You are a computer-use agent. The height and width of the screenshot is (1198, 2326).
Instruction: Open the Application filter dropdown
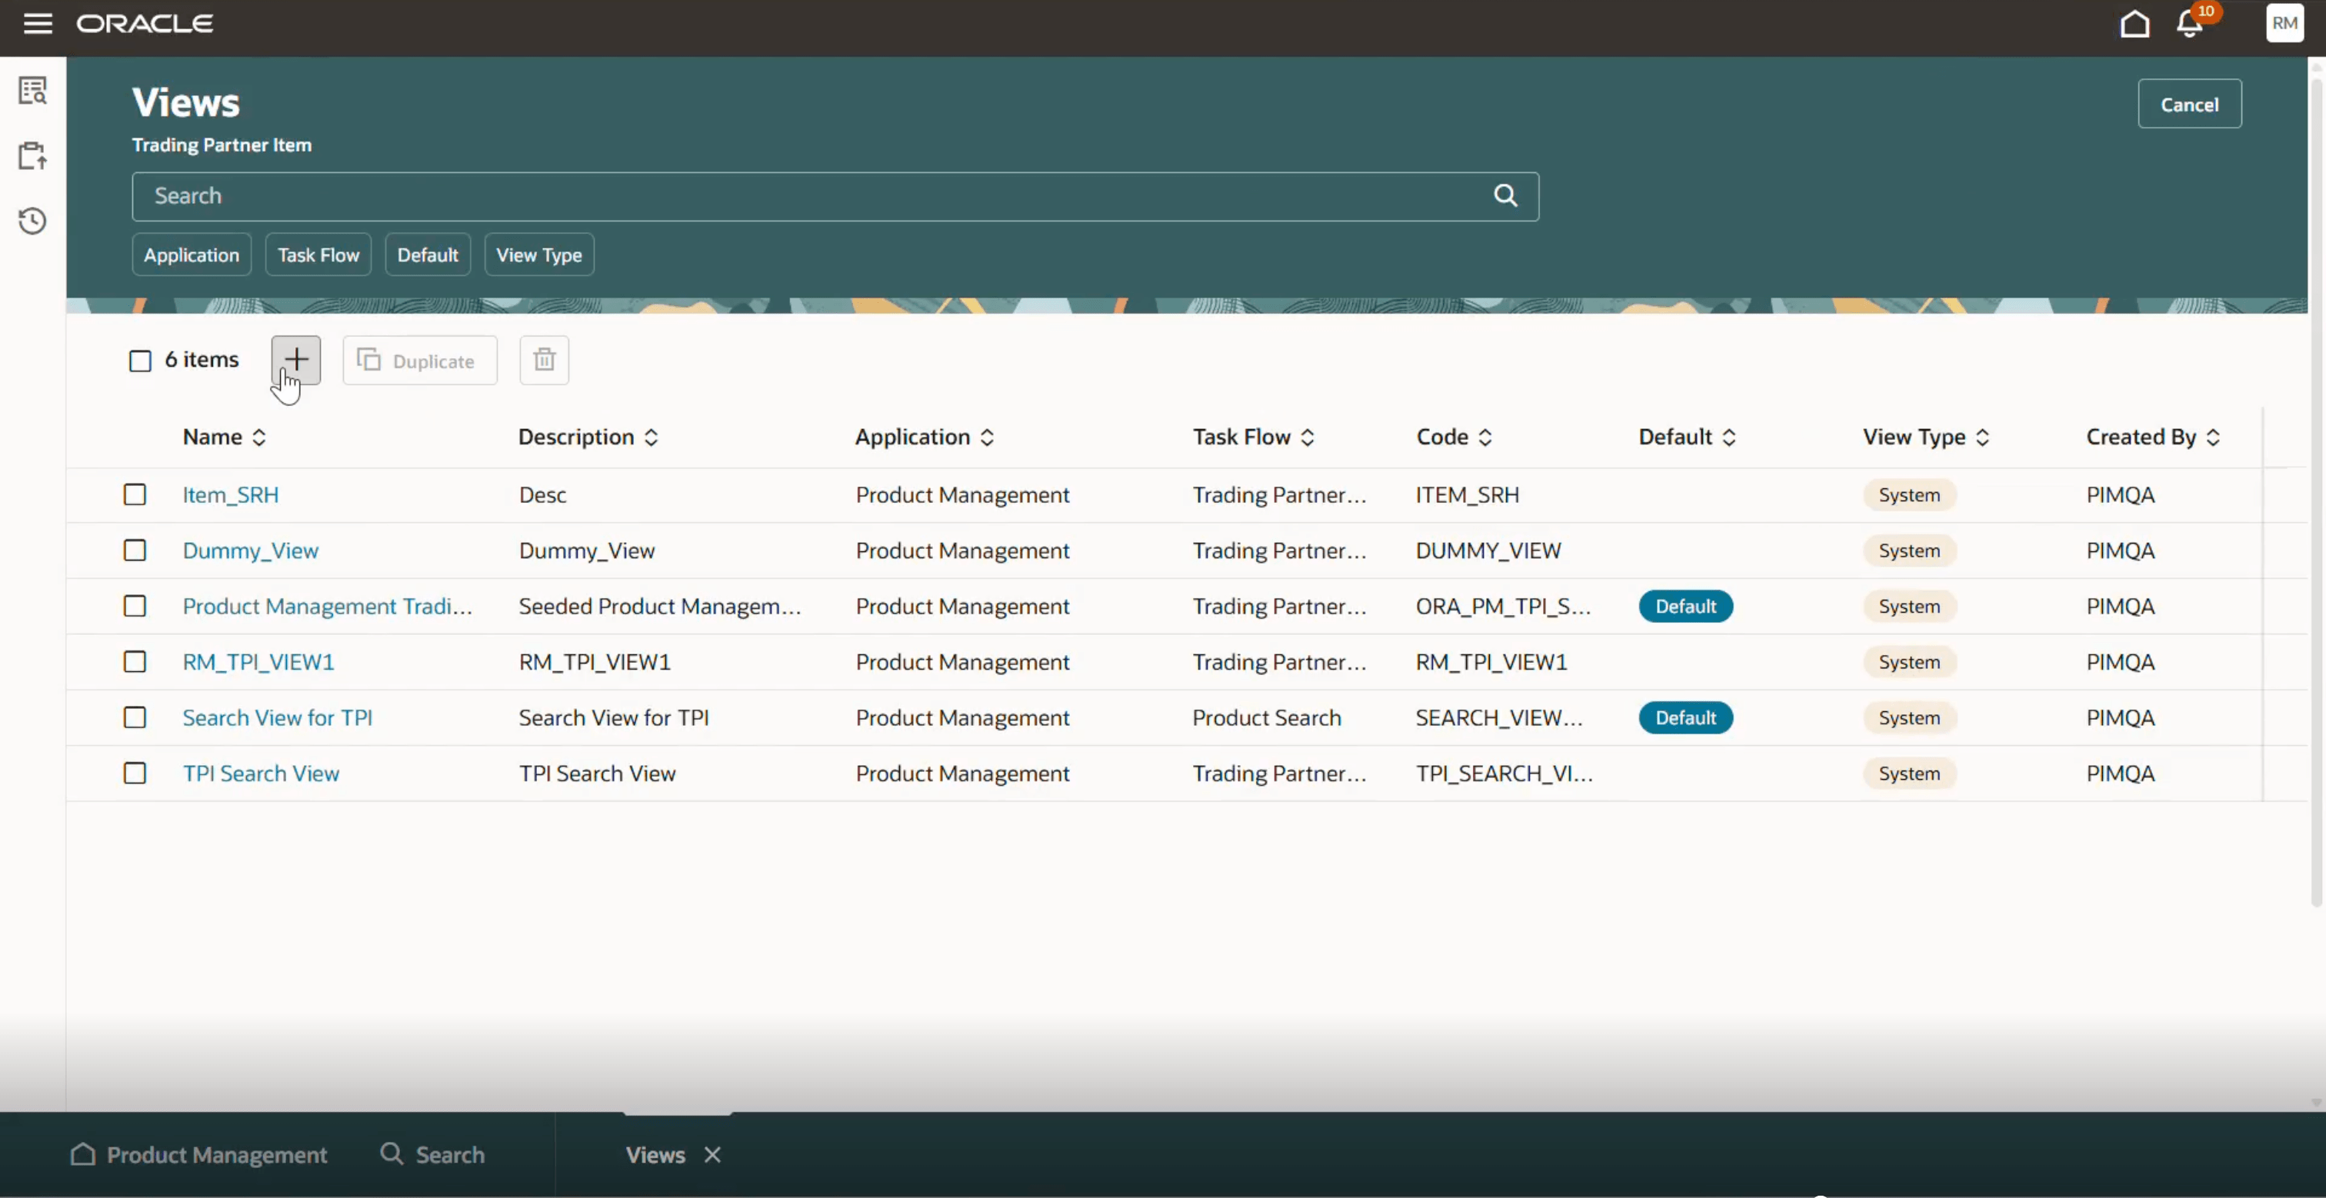(191, 254)
